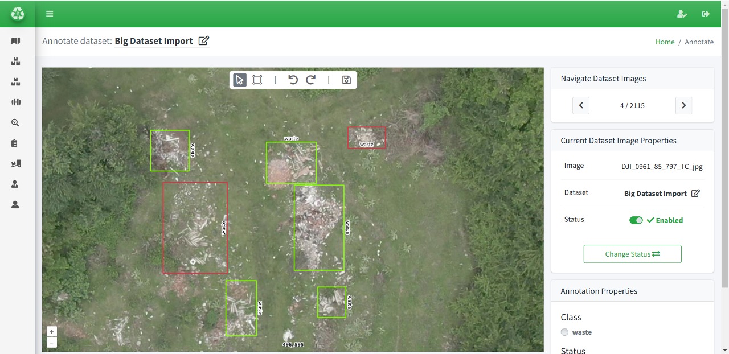Open the forklift pallet icon in sidebar

pyautogui.click(x=15, y=164)
